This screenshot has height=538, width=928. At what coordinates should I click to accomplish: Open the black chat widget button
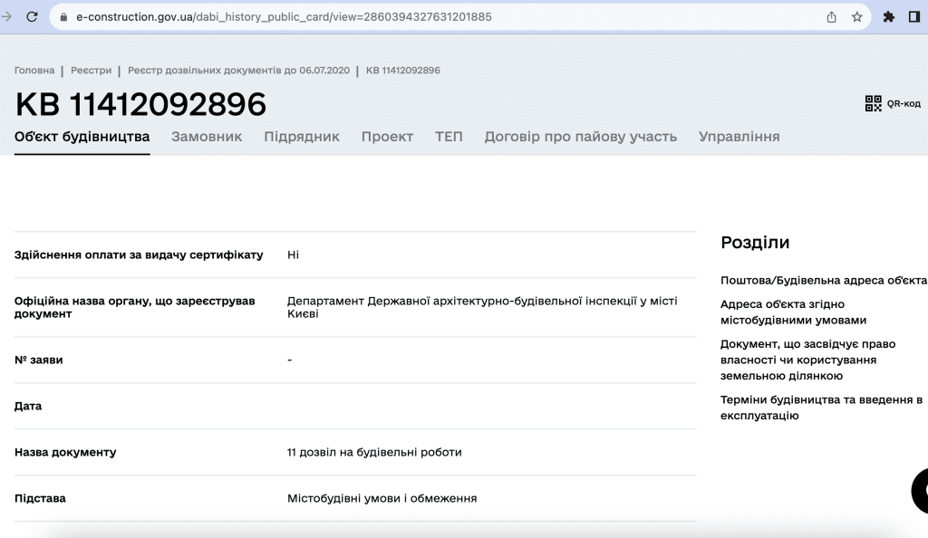[921, 491]
